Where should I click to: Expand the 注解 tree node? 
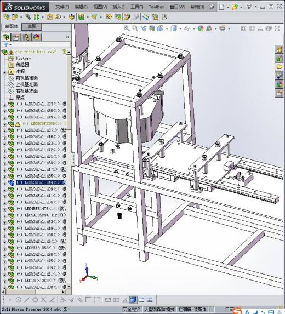(4, 72)
